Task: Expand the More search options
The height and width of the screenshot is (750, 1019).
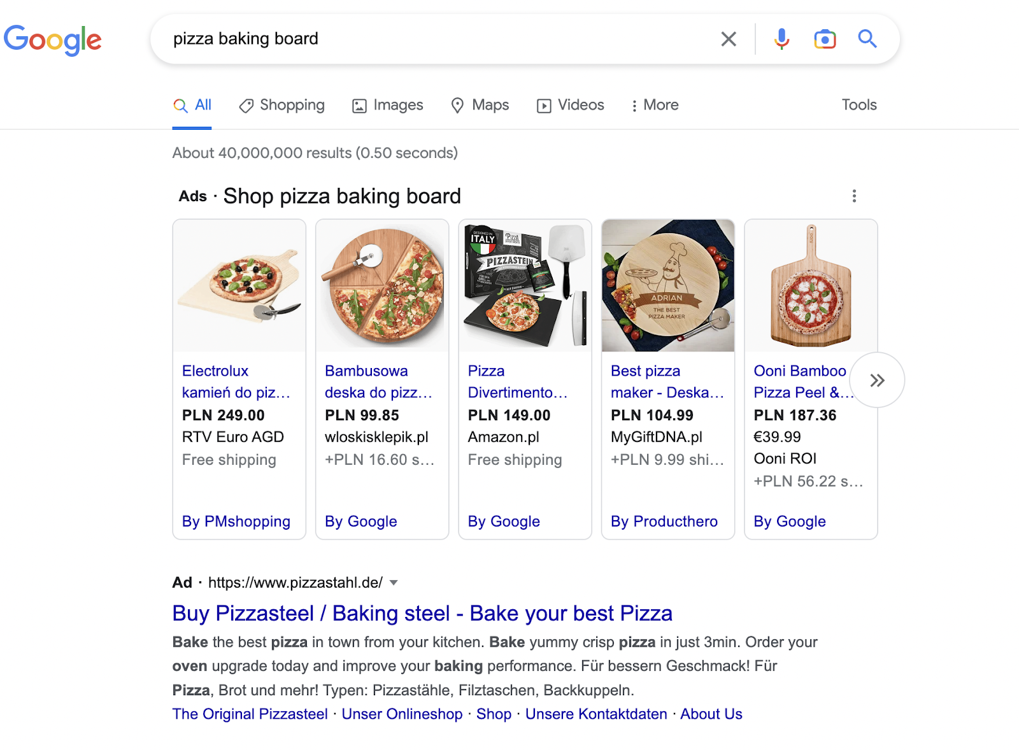Action: click(654, 105)
